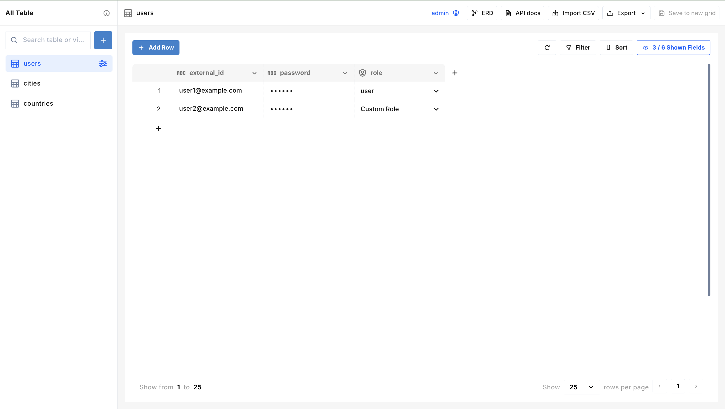Toggle the 3 / 6 Shown Fields visibility
Image resolution: width=725 pixels, height=409 pixels.
673,48
